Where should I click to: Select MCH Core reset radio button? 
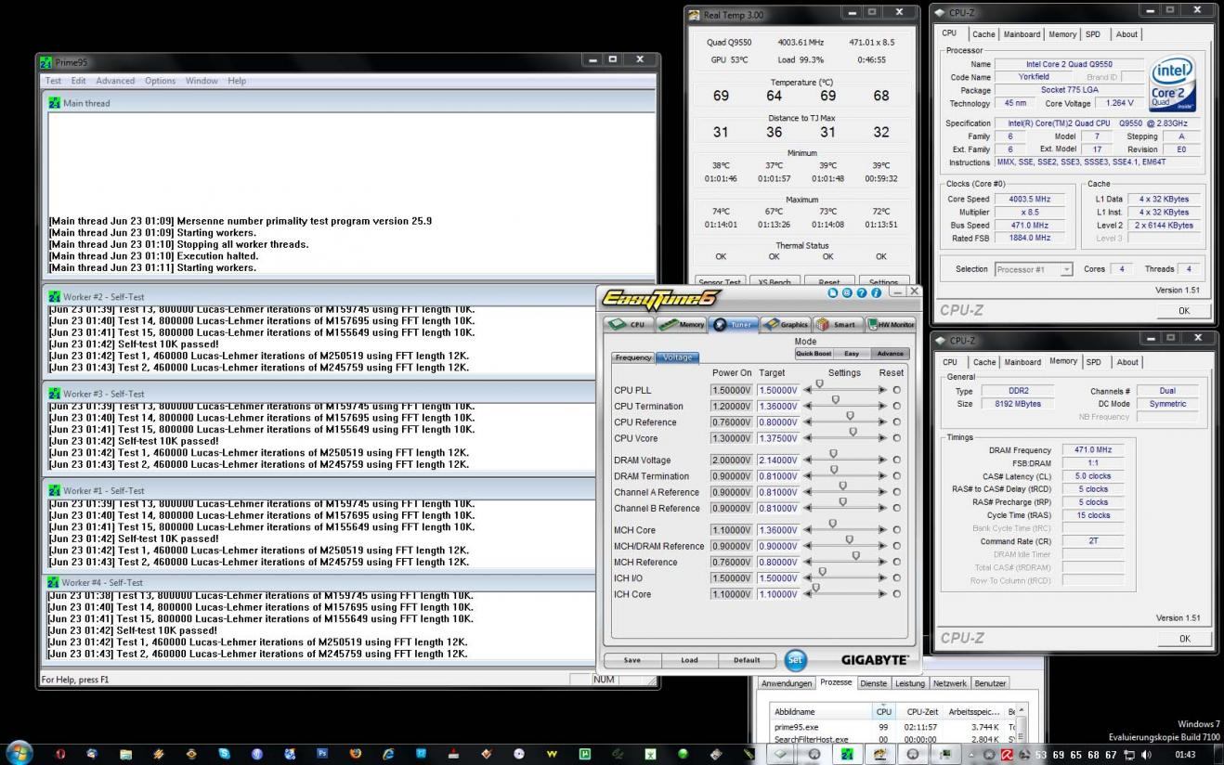pyautogui.click(x=896, y=530)
